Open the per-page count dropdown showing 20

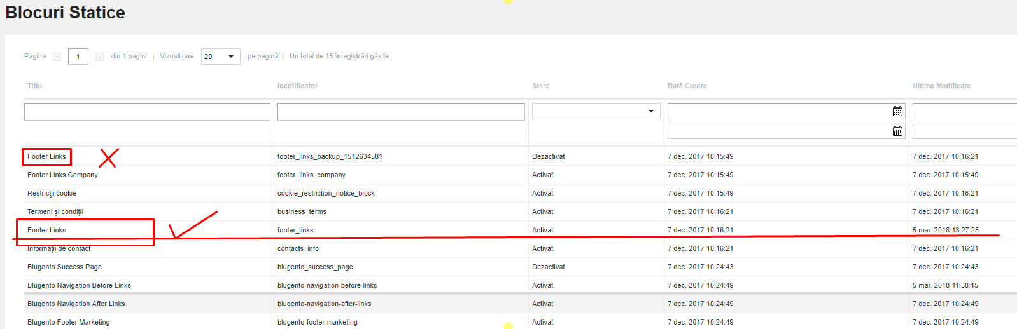pos(221,57)
